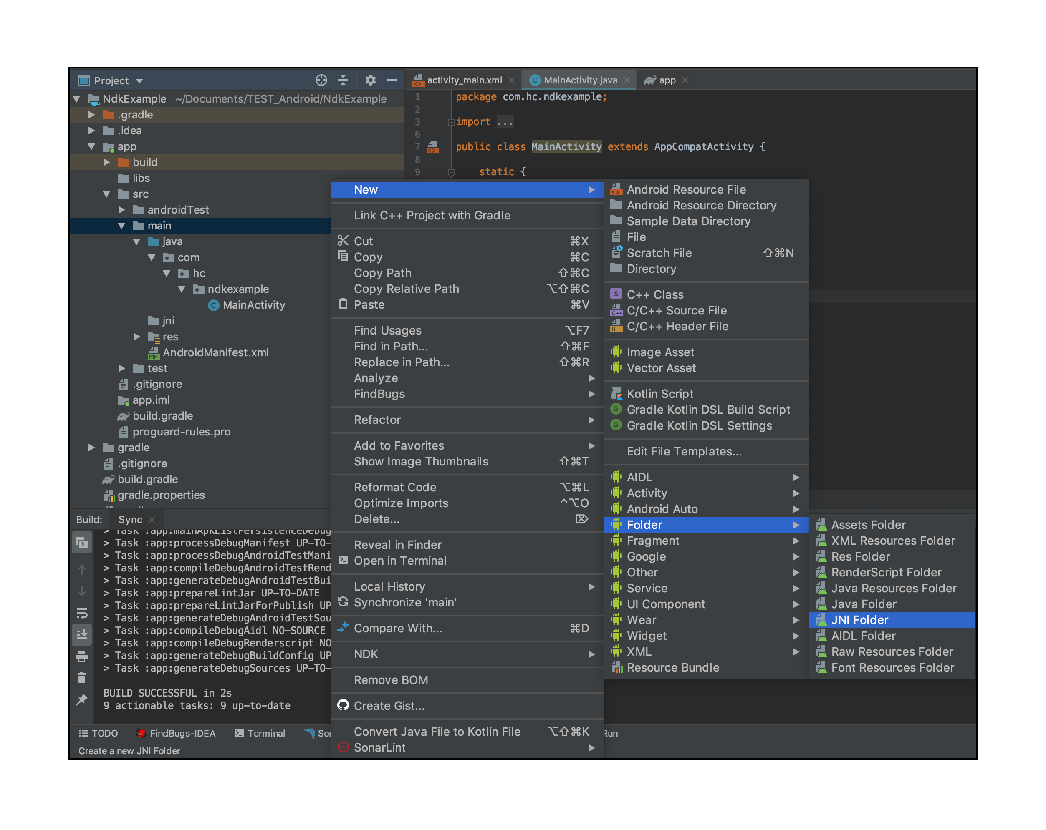Select the MainActivity class in project tree

coord(253,305)
